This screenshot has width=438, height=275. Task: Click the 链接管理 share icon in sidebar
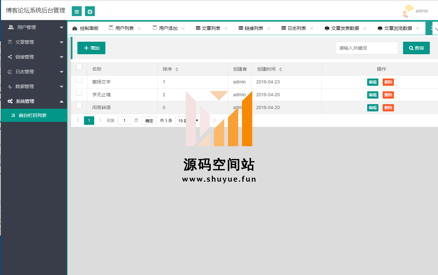point(10,57)
